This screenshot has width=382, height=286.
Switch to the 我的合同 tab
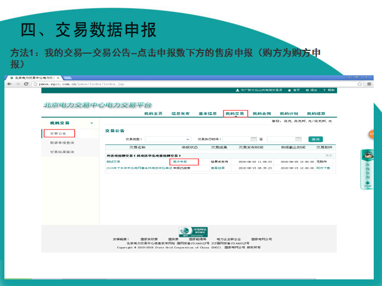click(261, 113)
